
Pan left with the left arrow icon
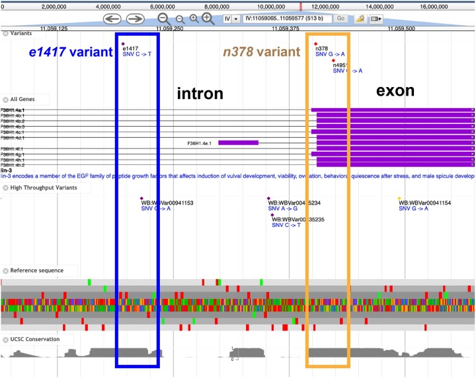coord(112,18)
